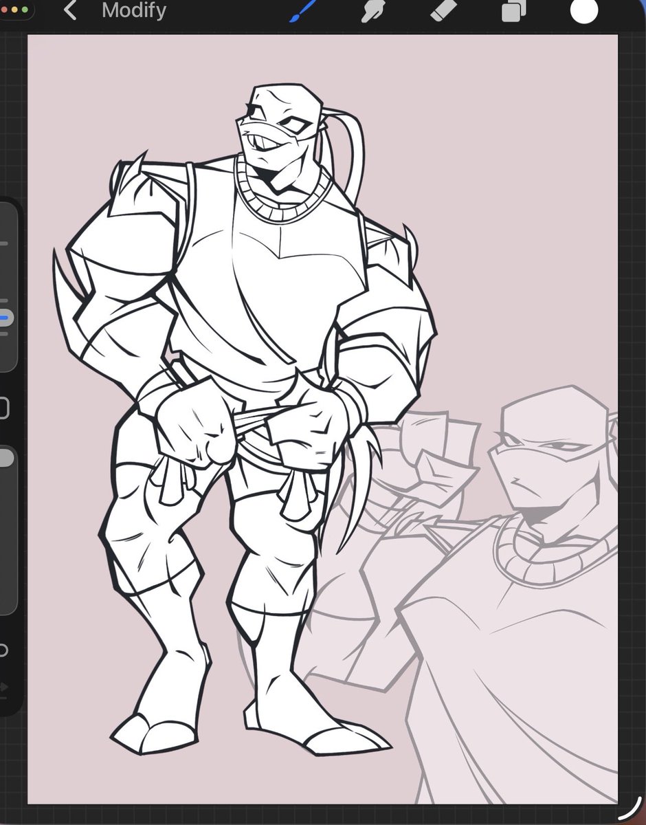Tap the Redo arrow in sidebar
The image size is (646, 825).
[x=3, y=686]
